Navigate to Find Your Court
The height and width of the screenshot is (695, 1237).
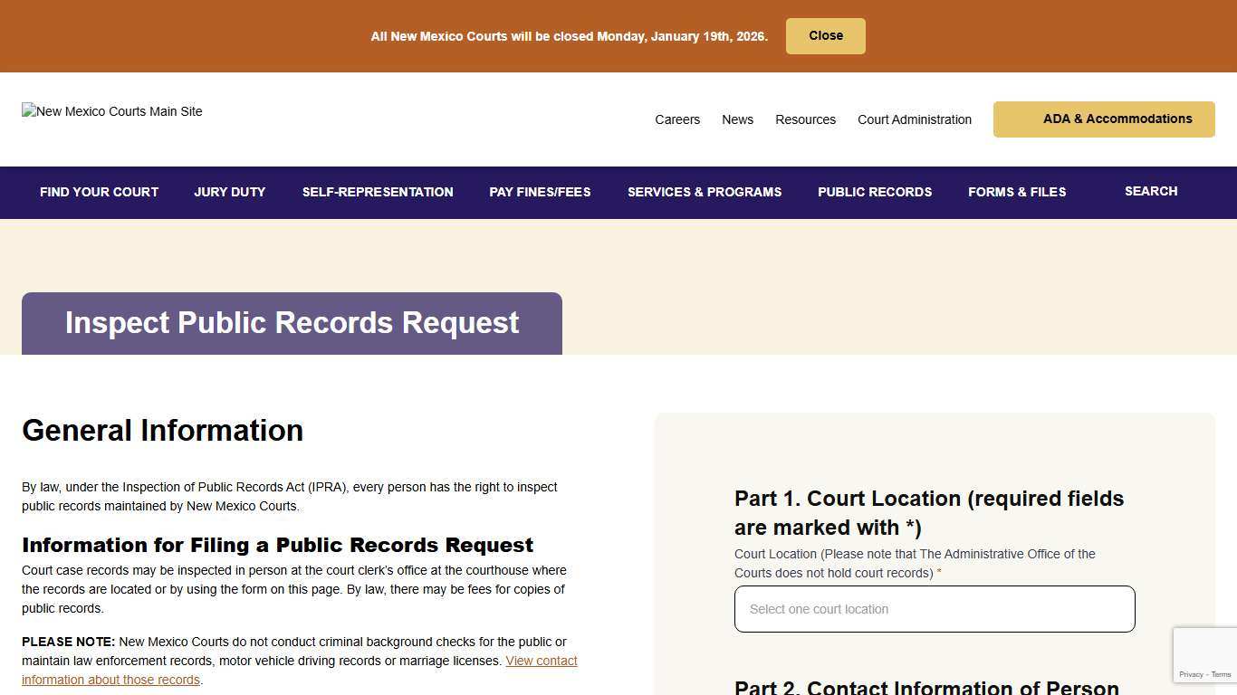tap(99, 192)
